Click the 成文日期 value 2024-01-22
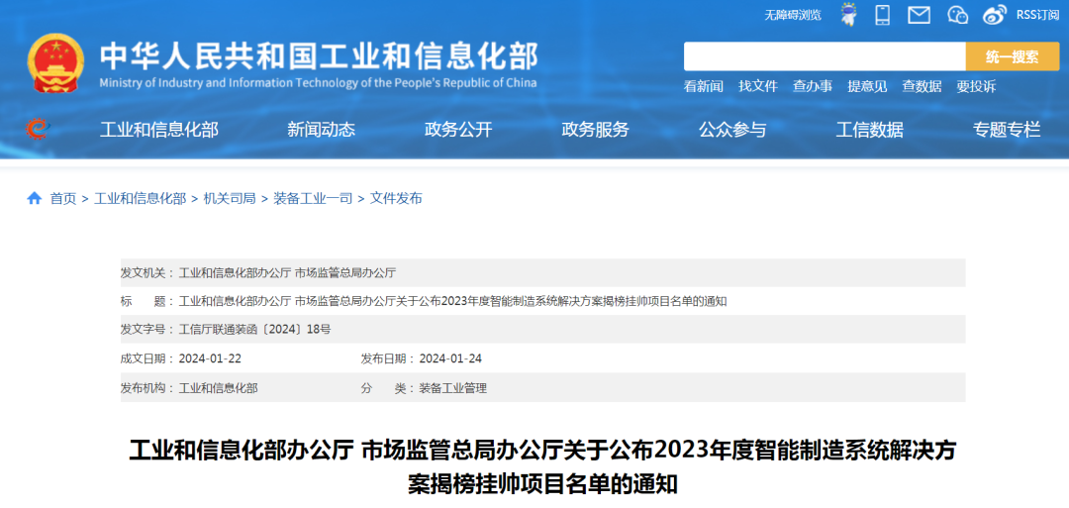 click(210, 358)
